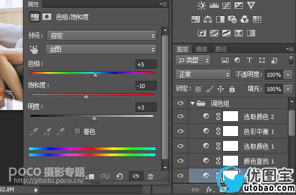
Task: Filter layers by smart objects
Action: [274, 60]
